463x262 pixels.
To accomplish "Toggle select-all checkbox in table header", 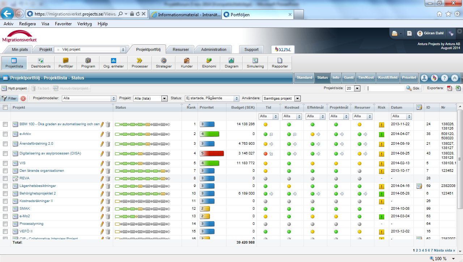I will coord(5,107).
